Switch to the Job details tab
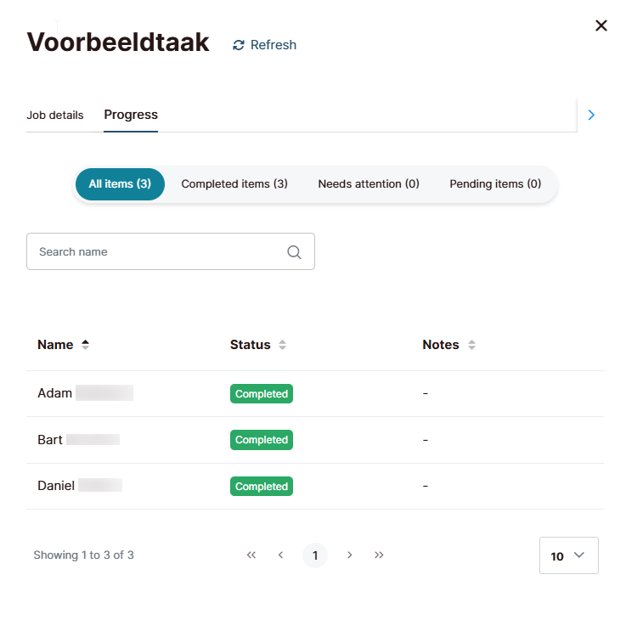This screenshot has height=620, width=626. click(x=55, y=115)
